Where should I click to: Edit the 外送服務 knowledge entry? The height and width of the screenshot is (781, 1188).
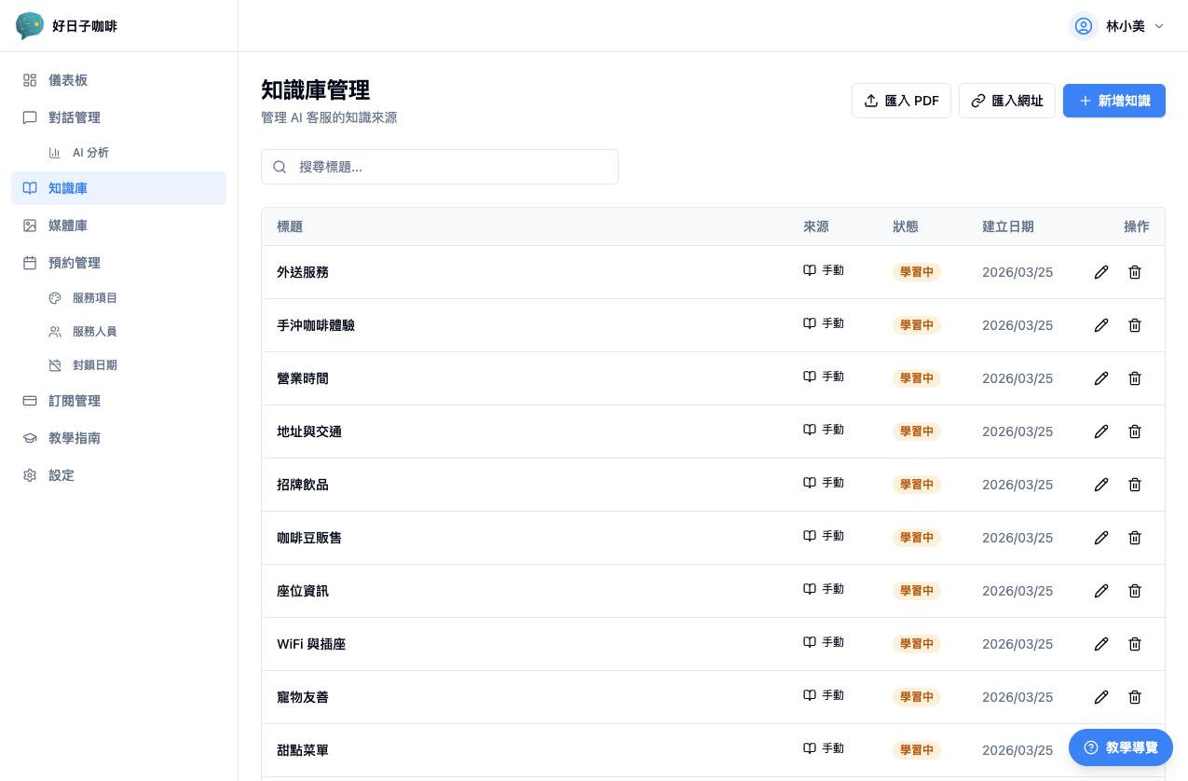click(1101, 272)
